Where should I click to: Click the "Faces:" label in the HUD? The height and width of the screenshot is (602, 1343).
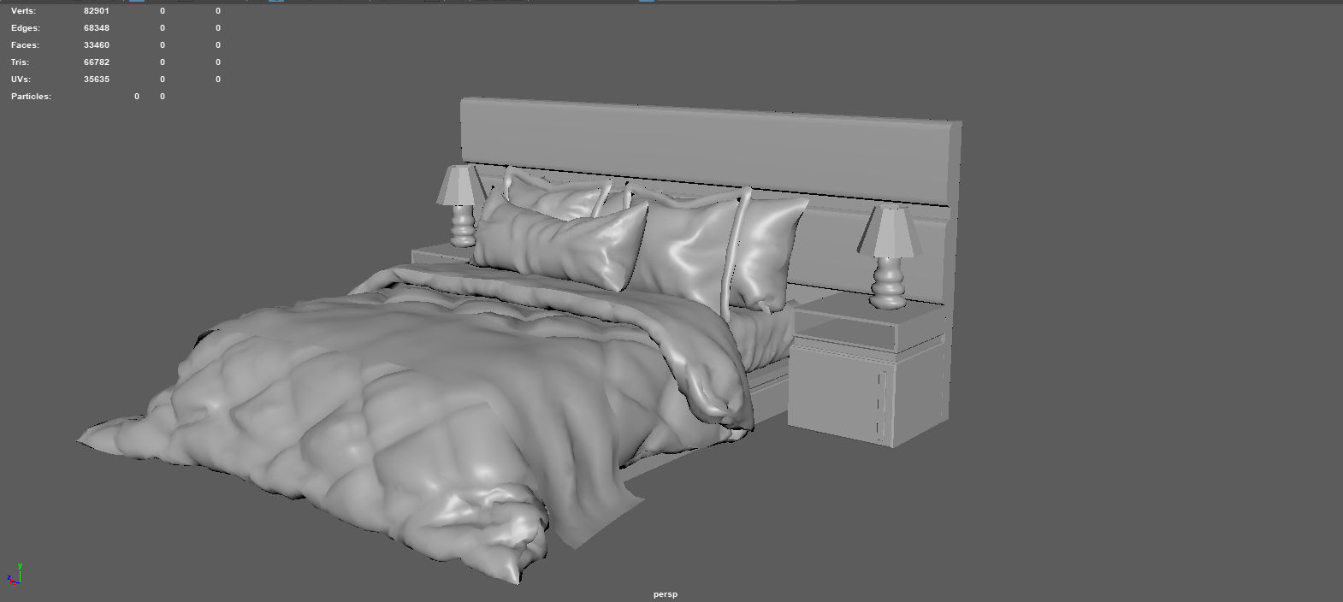pos(25,45)
